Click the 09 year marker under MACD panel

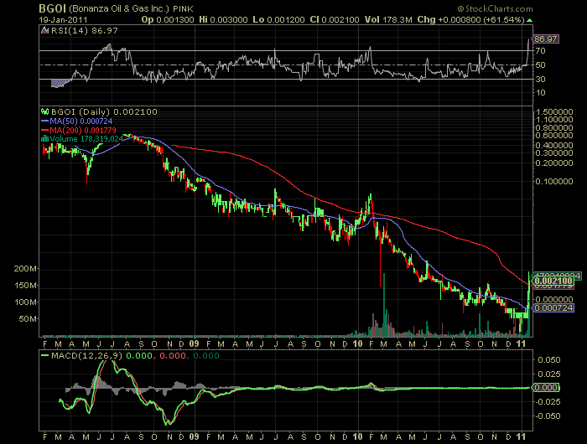[194, 436]
